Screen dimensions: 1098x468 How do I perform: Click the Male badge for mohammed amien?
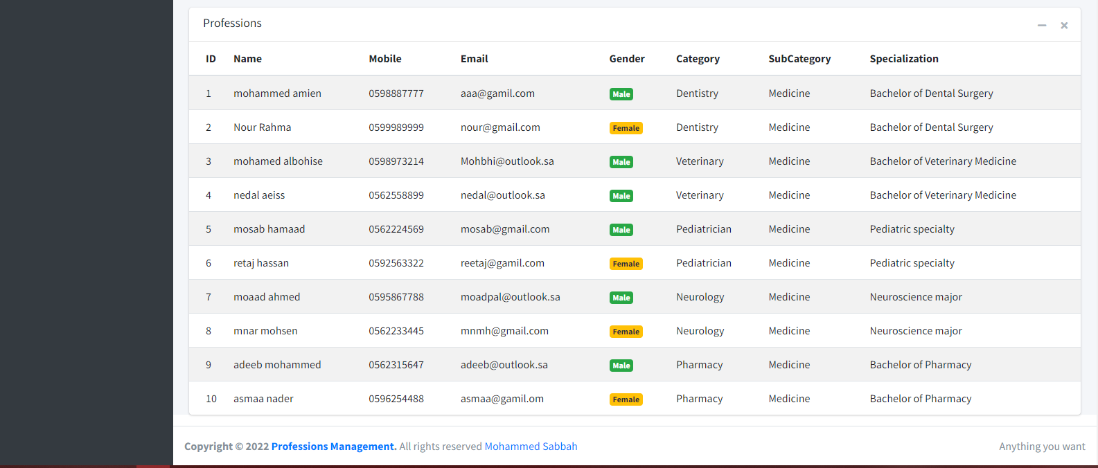[x=621, y=94]
